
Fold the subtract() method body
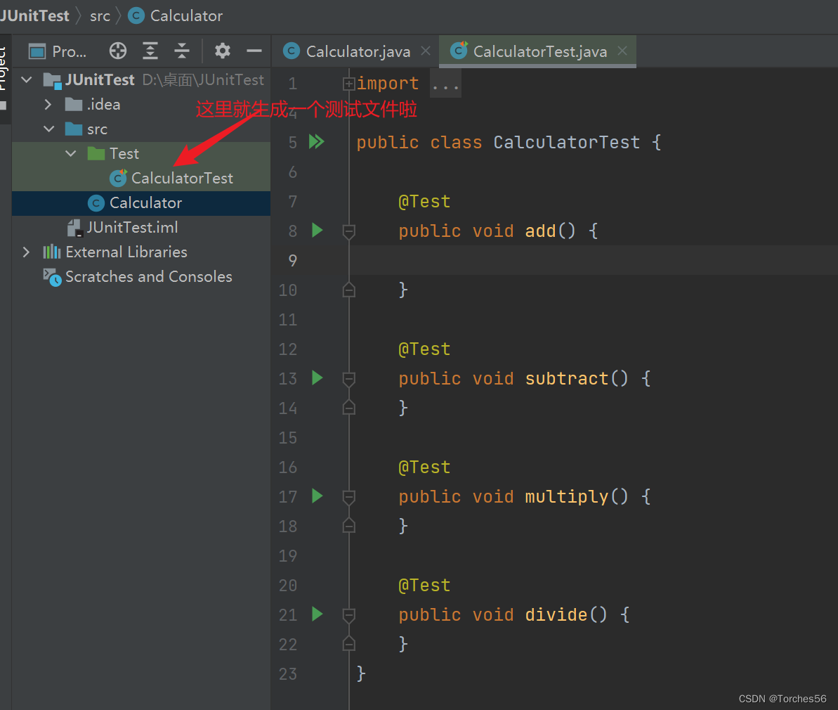pyautogui.click(x=348, y=379)
